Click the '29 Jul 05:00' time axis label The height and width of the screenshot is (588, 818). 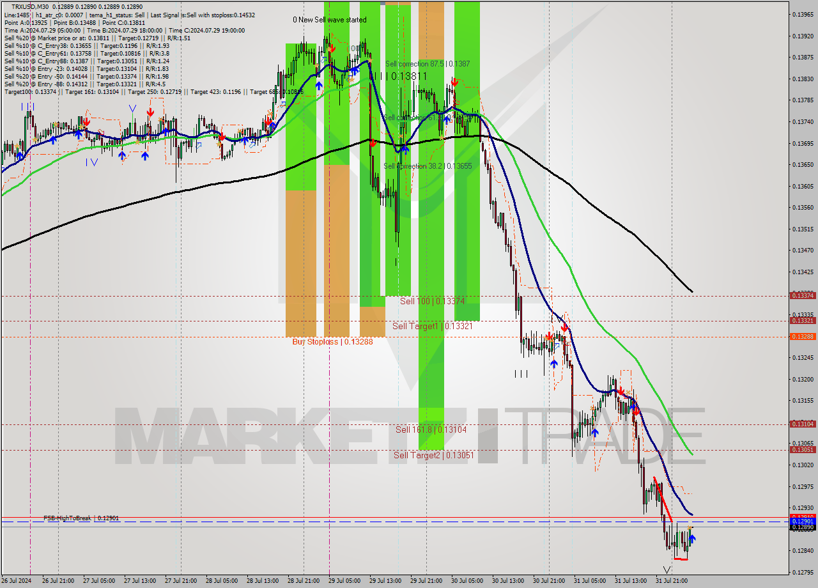click(344, 581)
